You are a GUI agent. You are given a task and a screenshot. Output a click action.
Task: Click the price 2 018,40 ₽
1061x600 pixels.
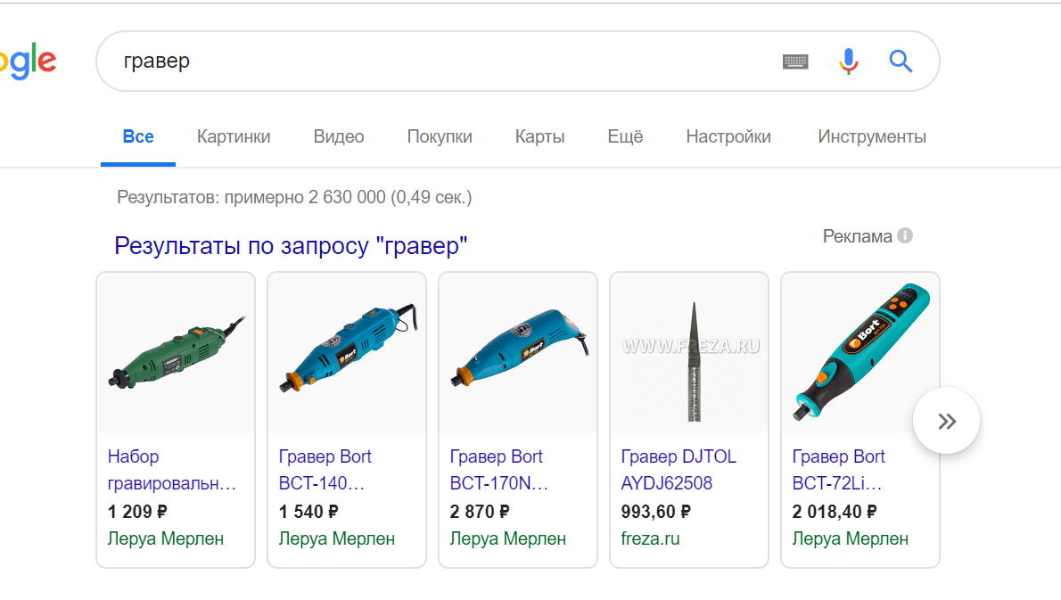835,512
